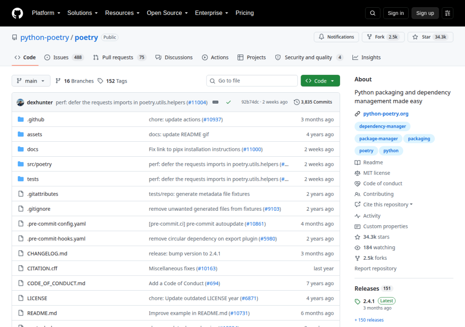
Task: Click Report repository link
Action: [x=376, y=268]
